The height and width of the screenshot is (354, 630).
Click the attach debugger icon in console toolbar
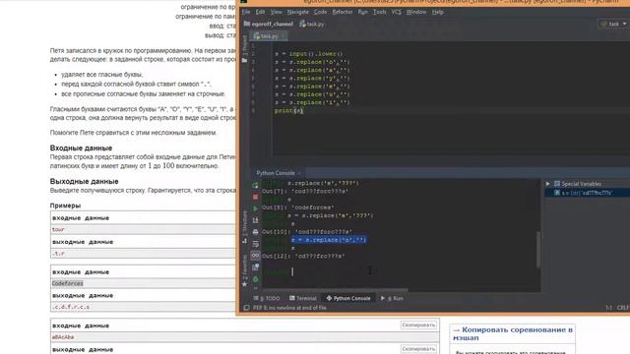pos(255,220)
